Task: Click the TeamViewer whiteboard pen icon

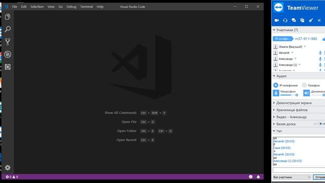Action: (311, 20)
